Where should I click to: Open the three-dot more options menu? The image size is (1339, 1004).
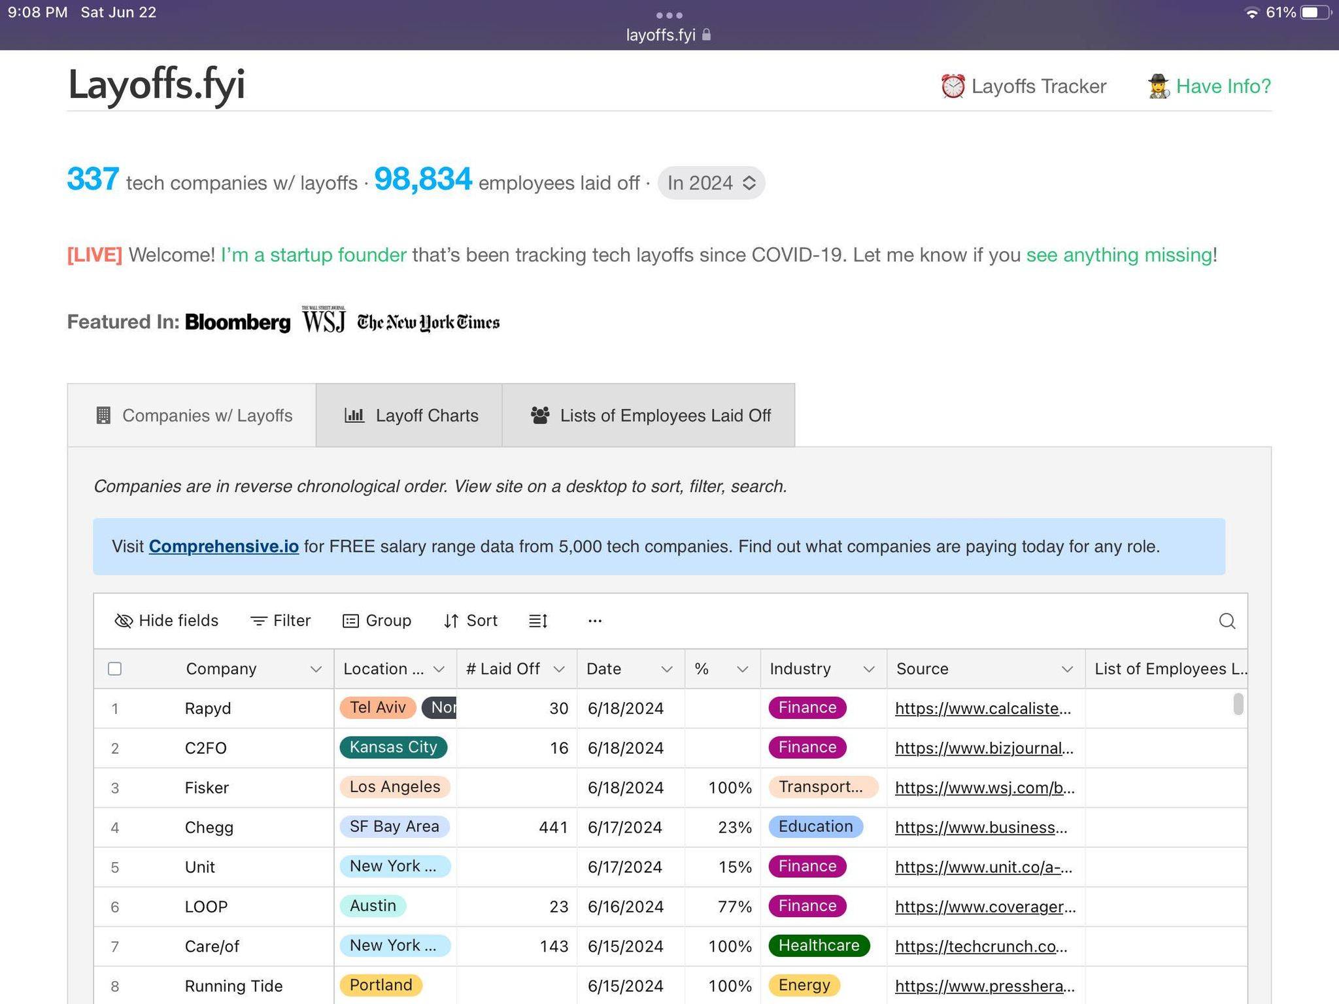[594, 621]
